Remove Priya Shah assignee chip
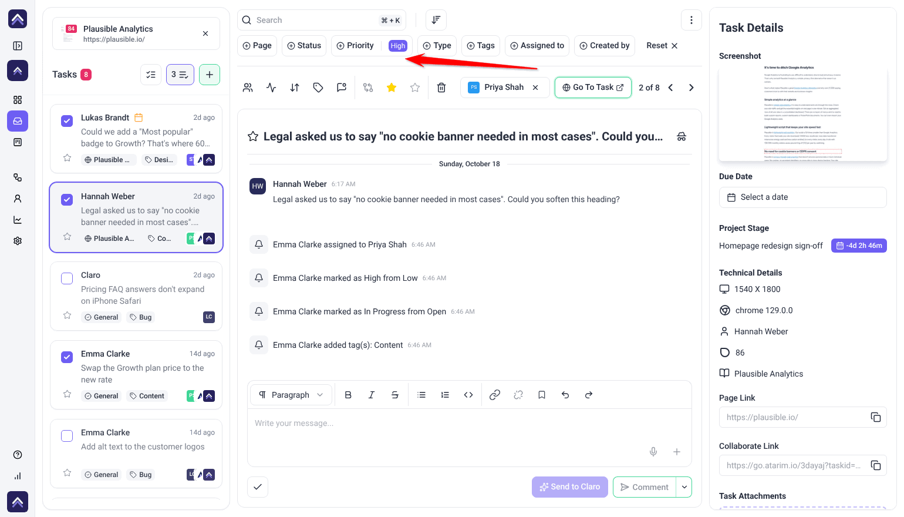Viewport: 904px width, 517px height. tap(535, 88)
